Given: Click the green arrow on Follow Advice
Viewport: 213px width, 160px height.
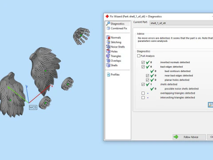Looking at the screenshot, I should pyautogui.click(x=176, y=137).
